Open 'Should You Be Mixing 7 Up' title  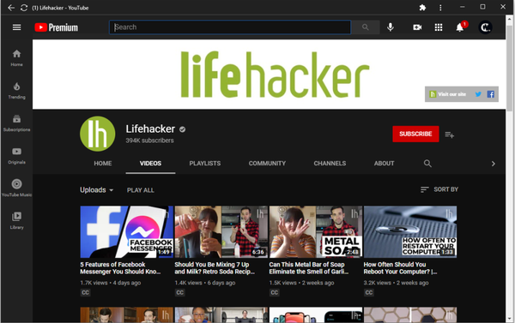coord(215,268)
